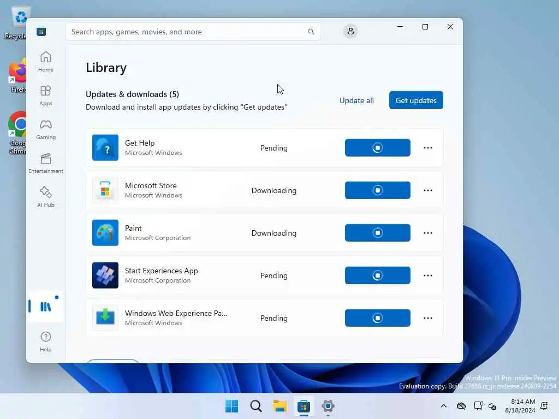Open the Windows Start menu
The image size is (559, 419).
coord(231,406)
